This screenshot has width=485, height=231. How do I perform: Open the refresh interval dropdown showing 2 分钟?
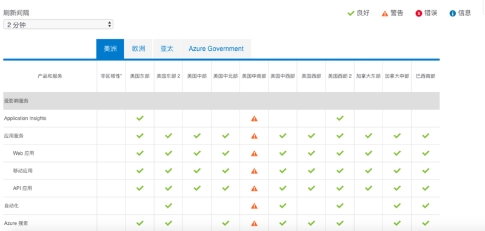click(x=58, y=25)
